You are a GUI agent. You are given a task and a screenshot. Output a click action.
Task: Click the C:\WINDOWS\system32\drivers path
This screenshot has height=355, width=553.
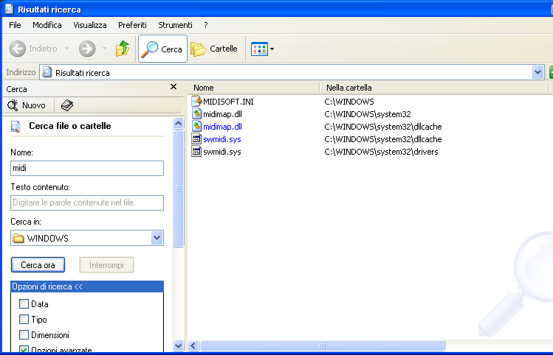[381, 152]
